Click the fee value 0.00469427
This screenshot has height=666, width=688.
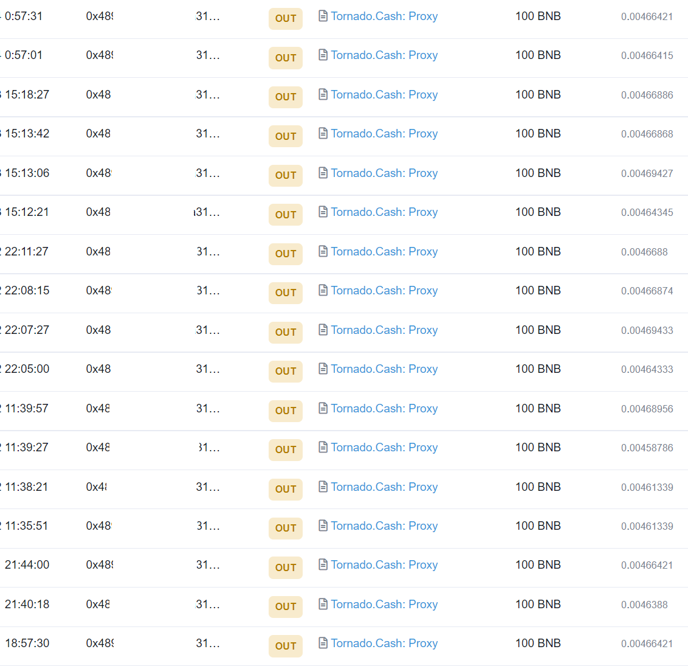point(647,173)
